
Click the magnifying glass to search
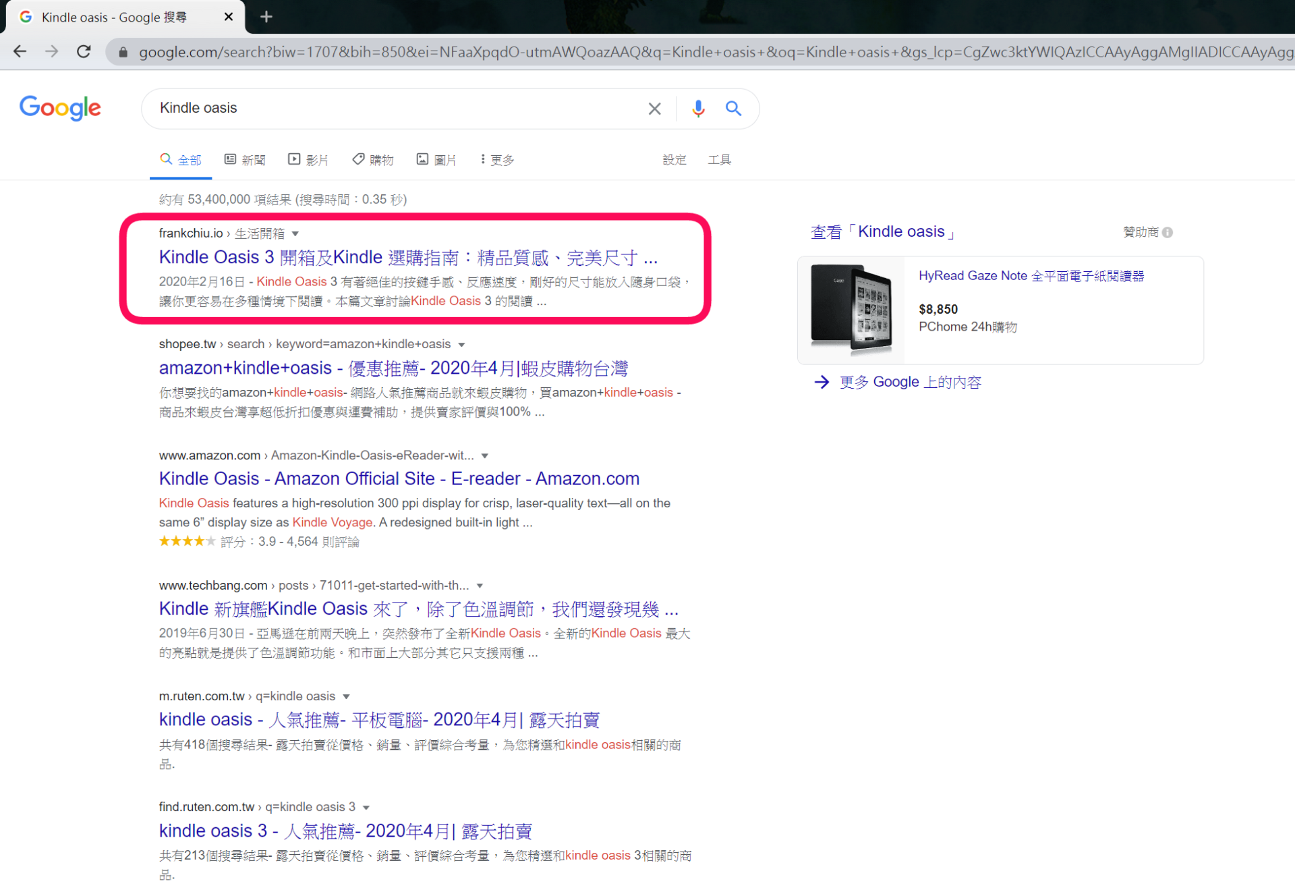pos(733,108)
